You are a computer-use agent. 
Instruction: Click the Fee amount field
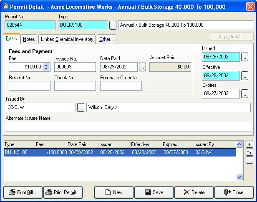pyautogui.click(x=26, y=67)
